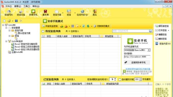
Task: Click the minus-sign remove icon in send toolbar
Action: pyautogui.click(x=77, y=26)
